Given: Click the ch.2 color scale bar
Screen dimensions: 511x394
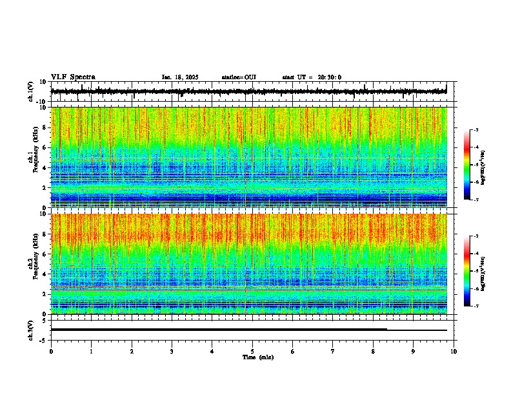Looking at the screenshot, I should 467,271.
